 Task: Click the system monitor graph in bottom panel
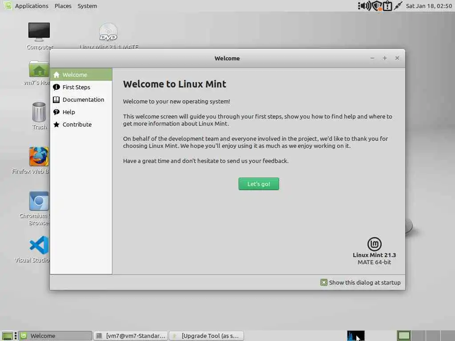355,336
